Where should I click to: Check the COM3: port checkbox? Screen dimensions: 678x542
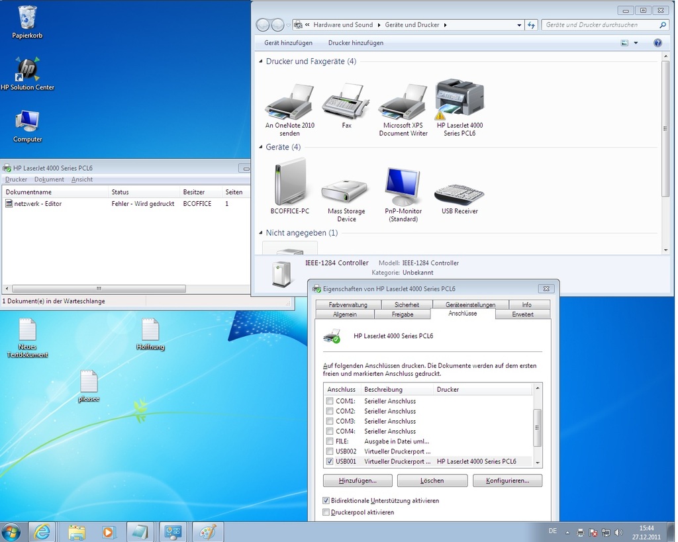click(x=330, y=421)
